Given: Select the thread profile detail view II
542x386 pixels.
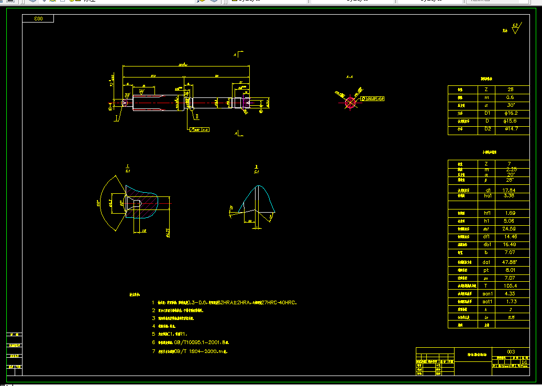Looking at the screenshot, I should tap(253, 207).
